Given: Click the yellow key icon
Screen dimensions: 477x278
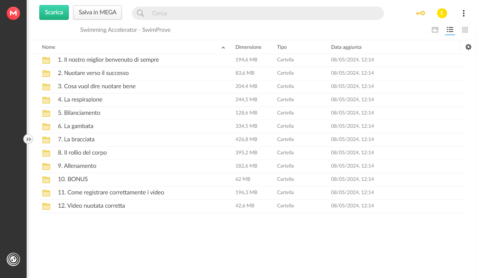Looking at the screenshot, I should [420, 13].
